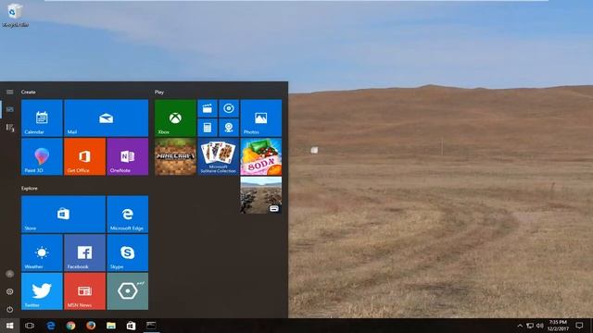Launch Chrome from the taskbar
593x333 pixels.
pos(70,326)
